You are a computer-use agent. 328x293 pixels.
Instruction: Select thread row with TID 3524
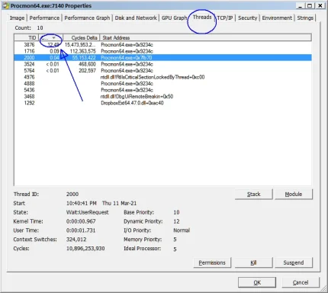[162, 64]
